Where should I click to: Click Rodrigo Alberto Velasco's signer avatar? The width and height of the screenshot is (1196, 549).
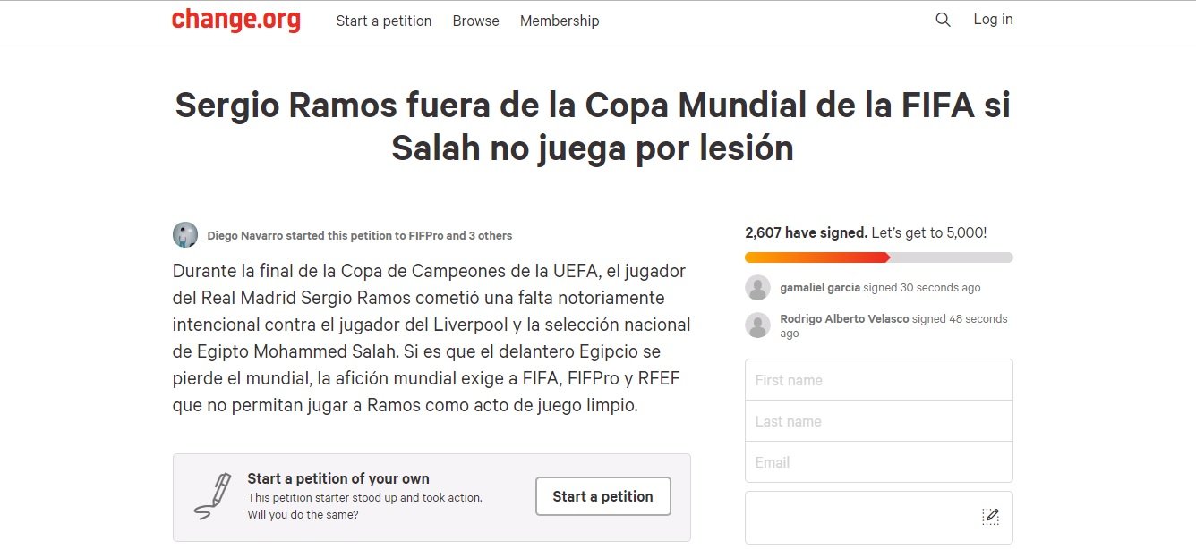[x=758, y=325]
